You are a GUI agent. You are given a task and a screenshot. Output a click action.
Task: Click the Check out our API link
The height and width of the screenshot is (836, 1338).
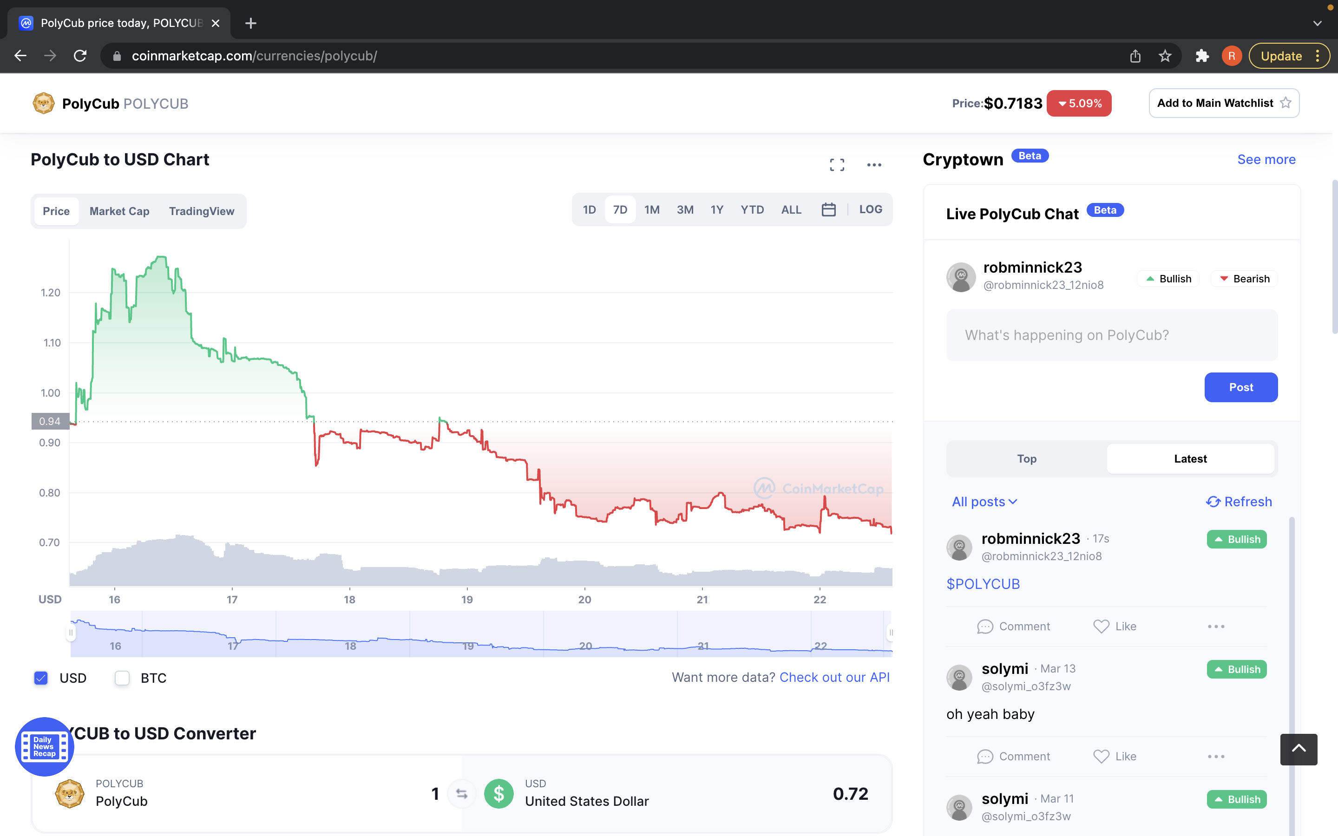click(x=834, y=677)
